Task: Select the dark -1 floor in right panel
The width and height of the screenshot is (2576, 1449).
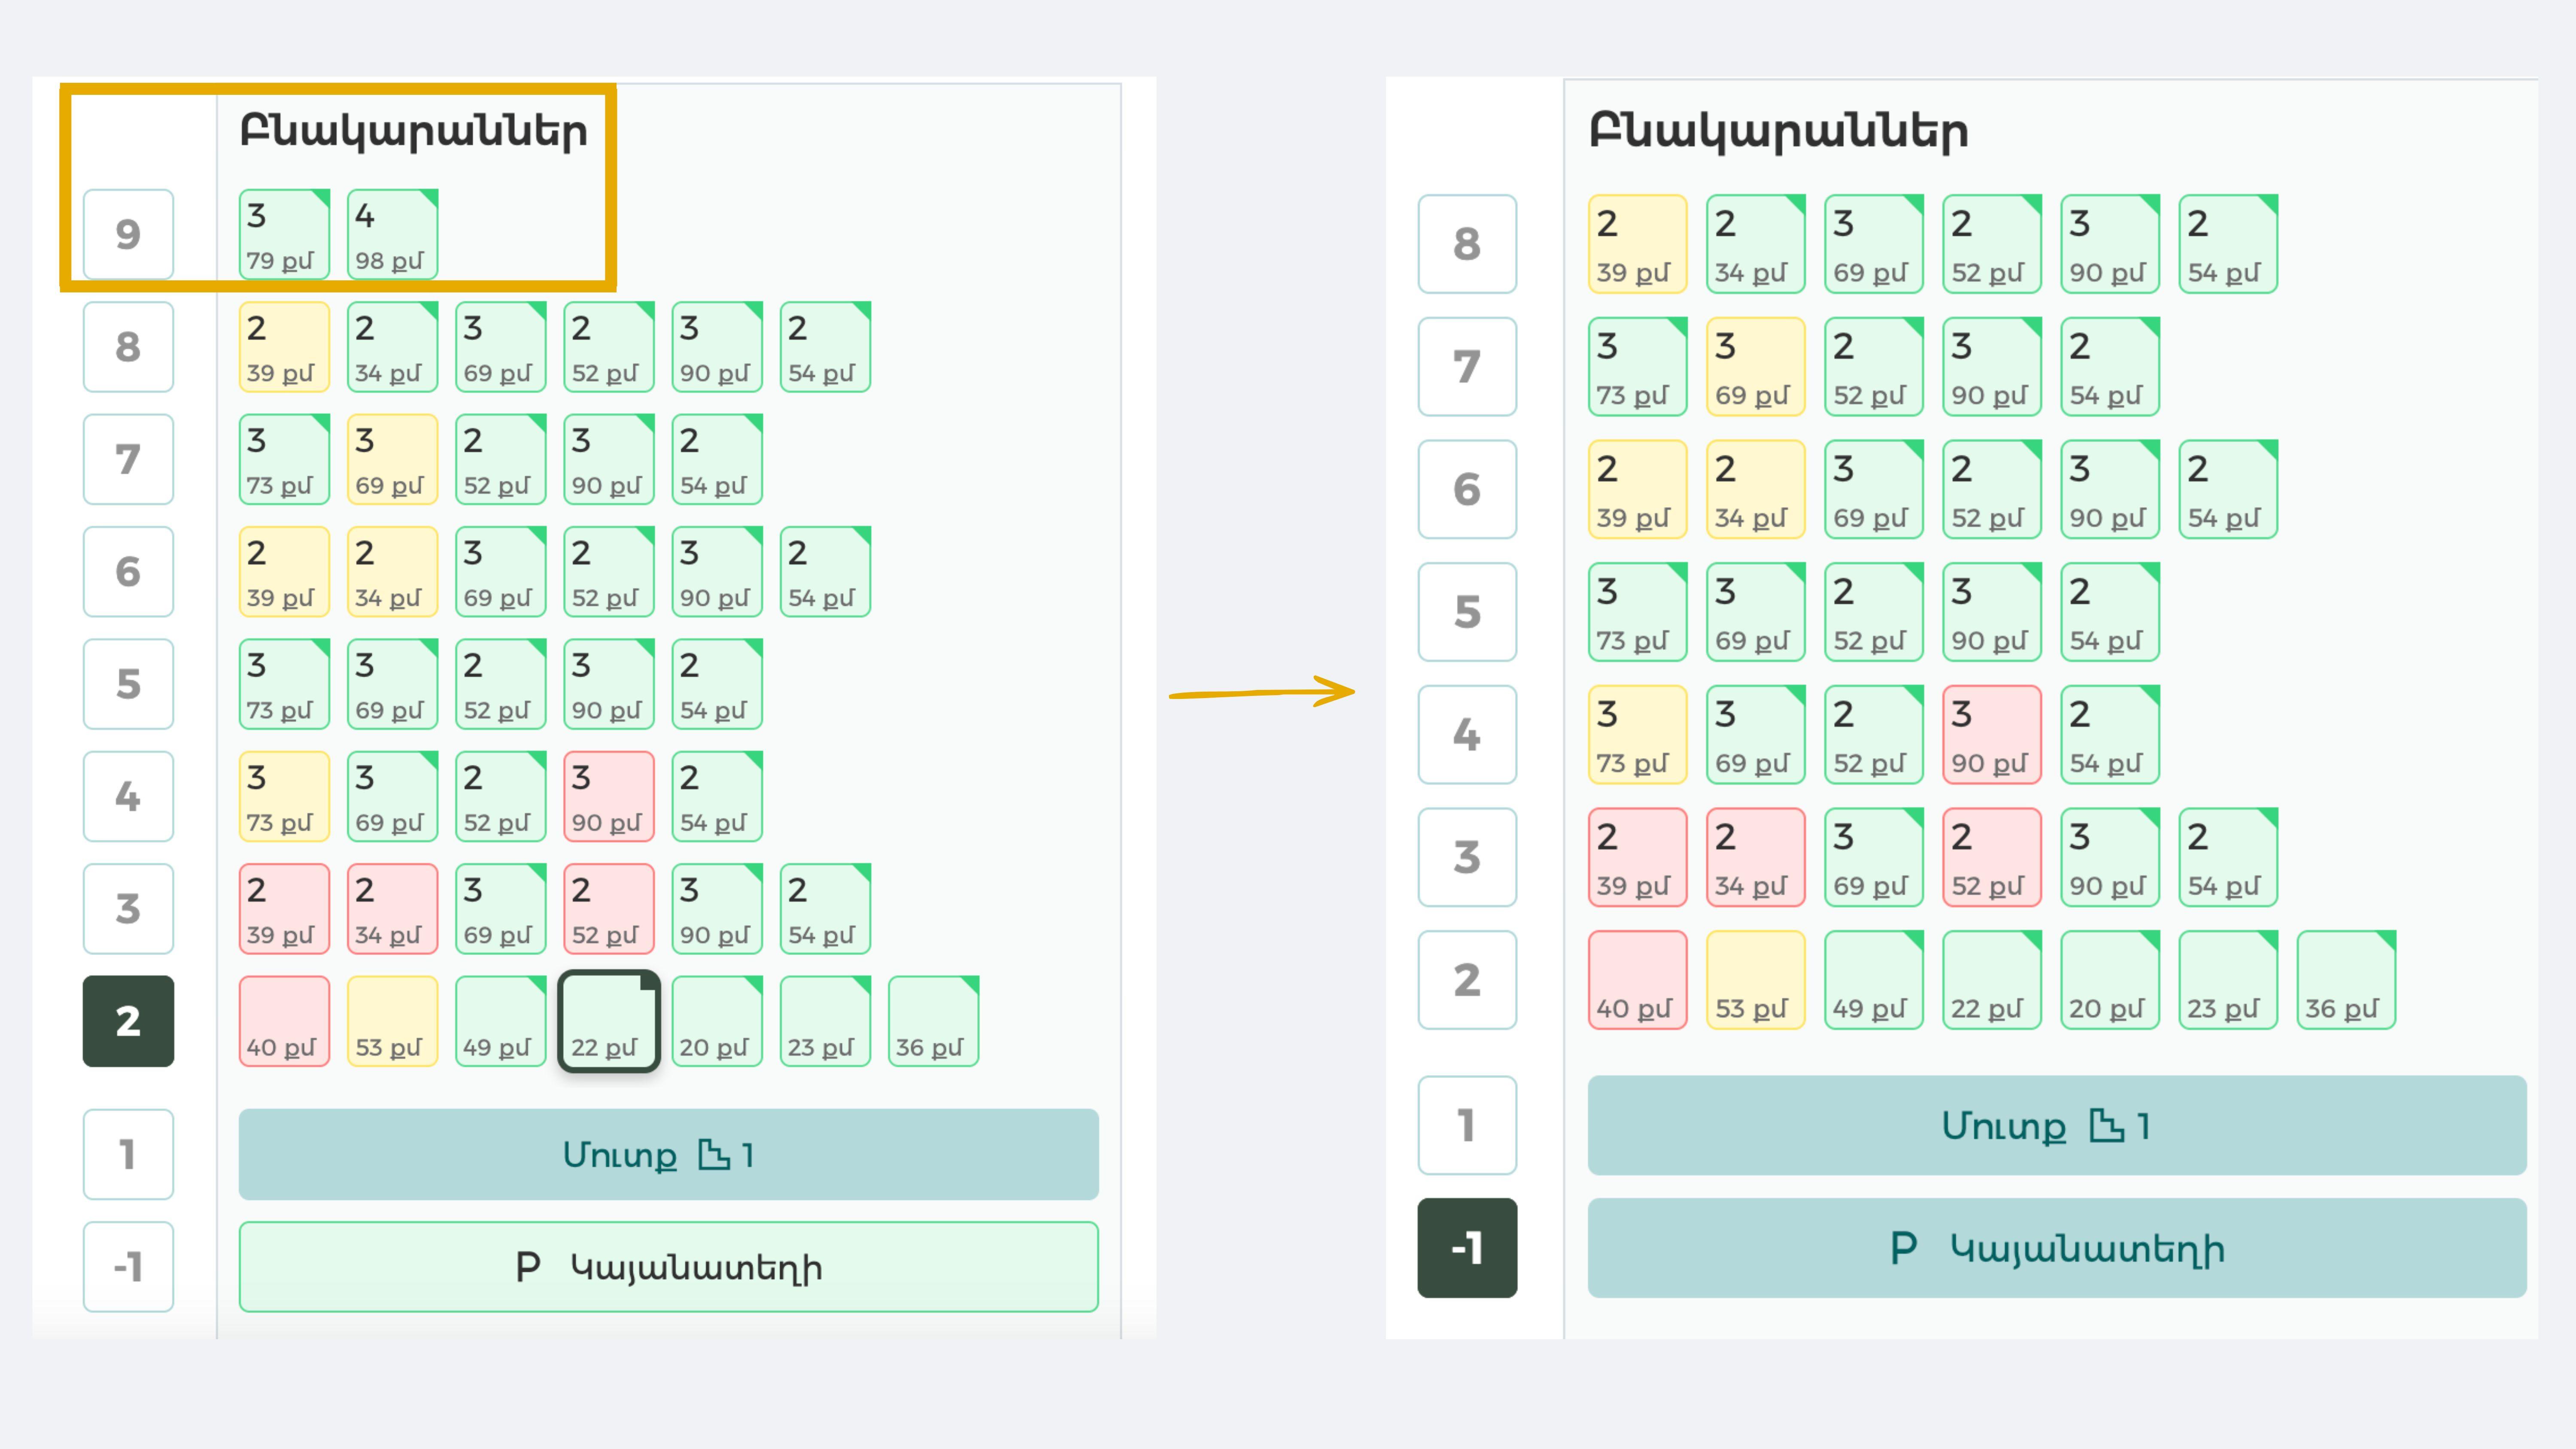Action: [x=1467, y=1248]
